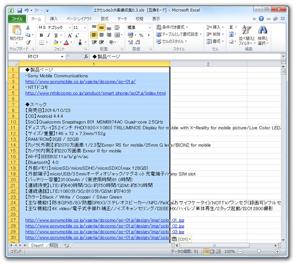The image size is (296, 265).
Task: Click the Merge and Center icon
Action: 117,35
